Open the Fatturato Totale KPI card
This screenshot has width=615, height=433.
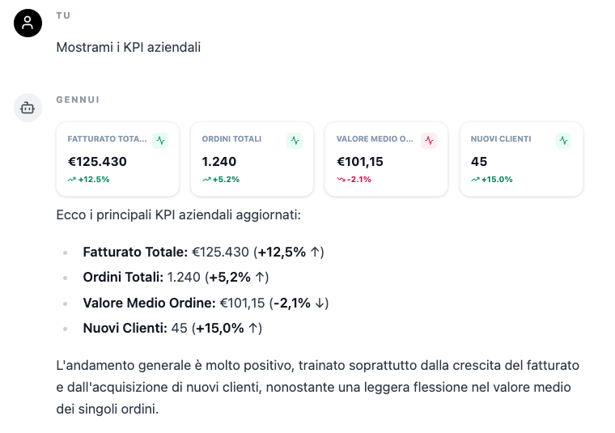click(117, 159)
